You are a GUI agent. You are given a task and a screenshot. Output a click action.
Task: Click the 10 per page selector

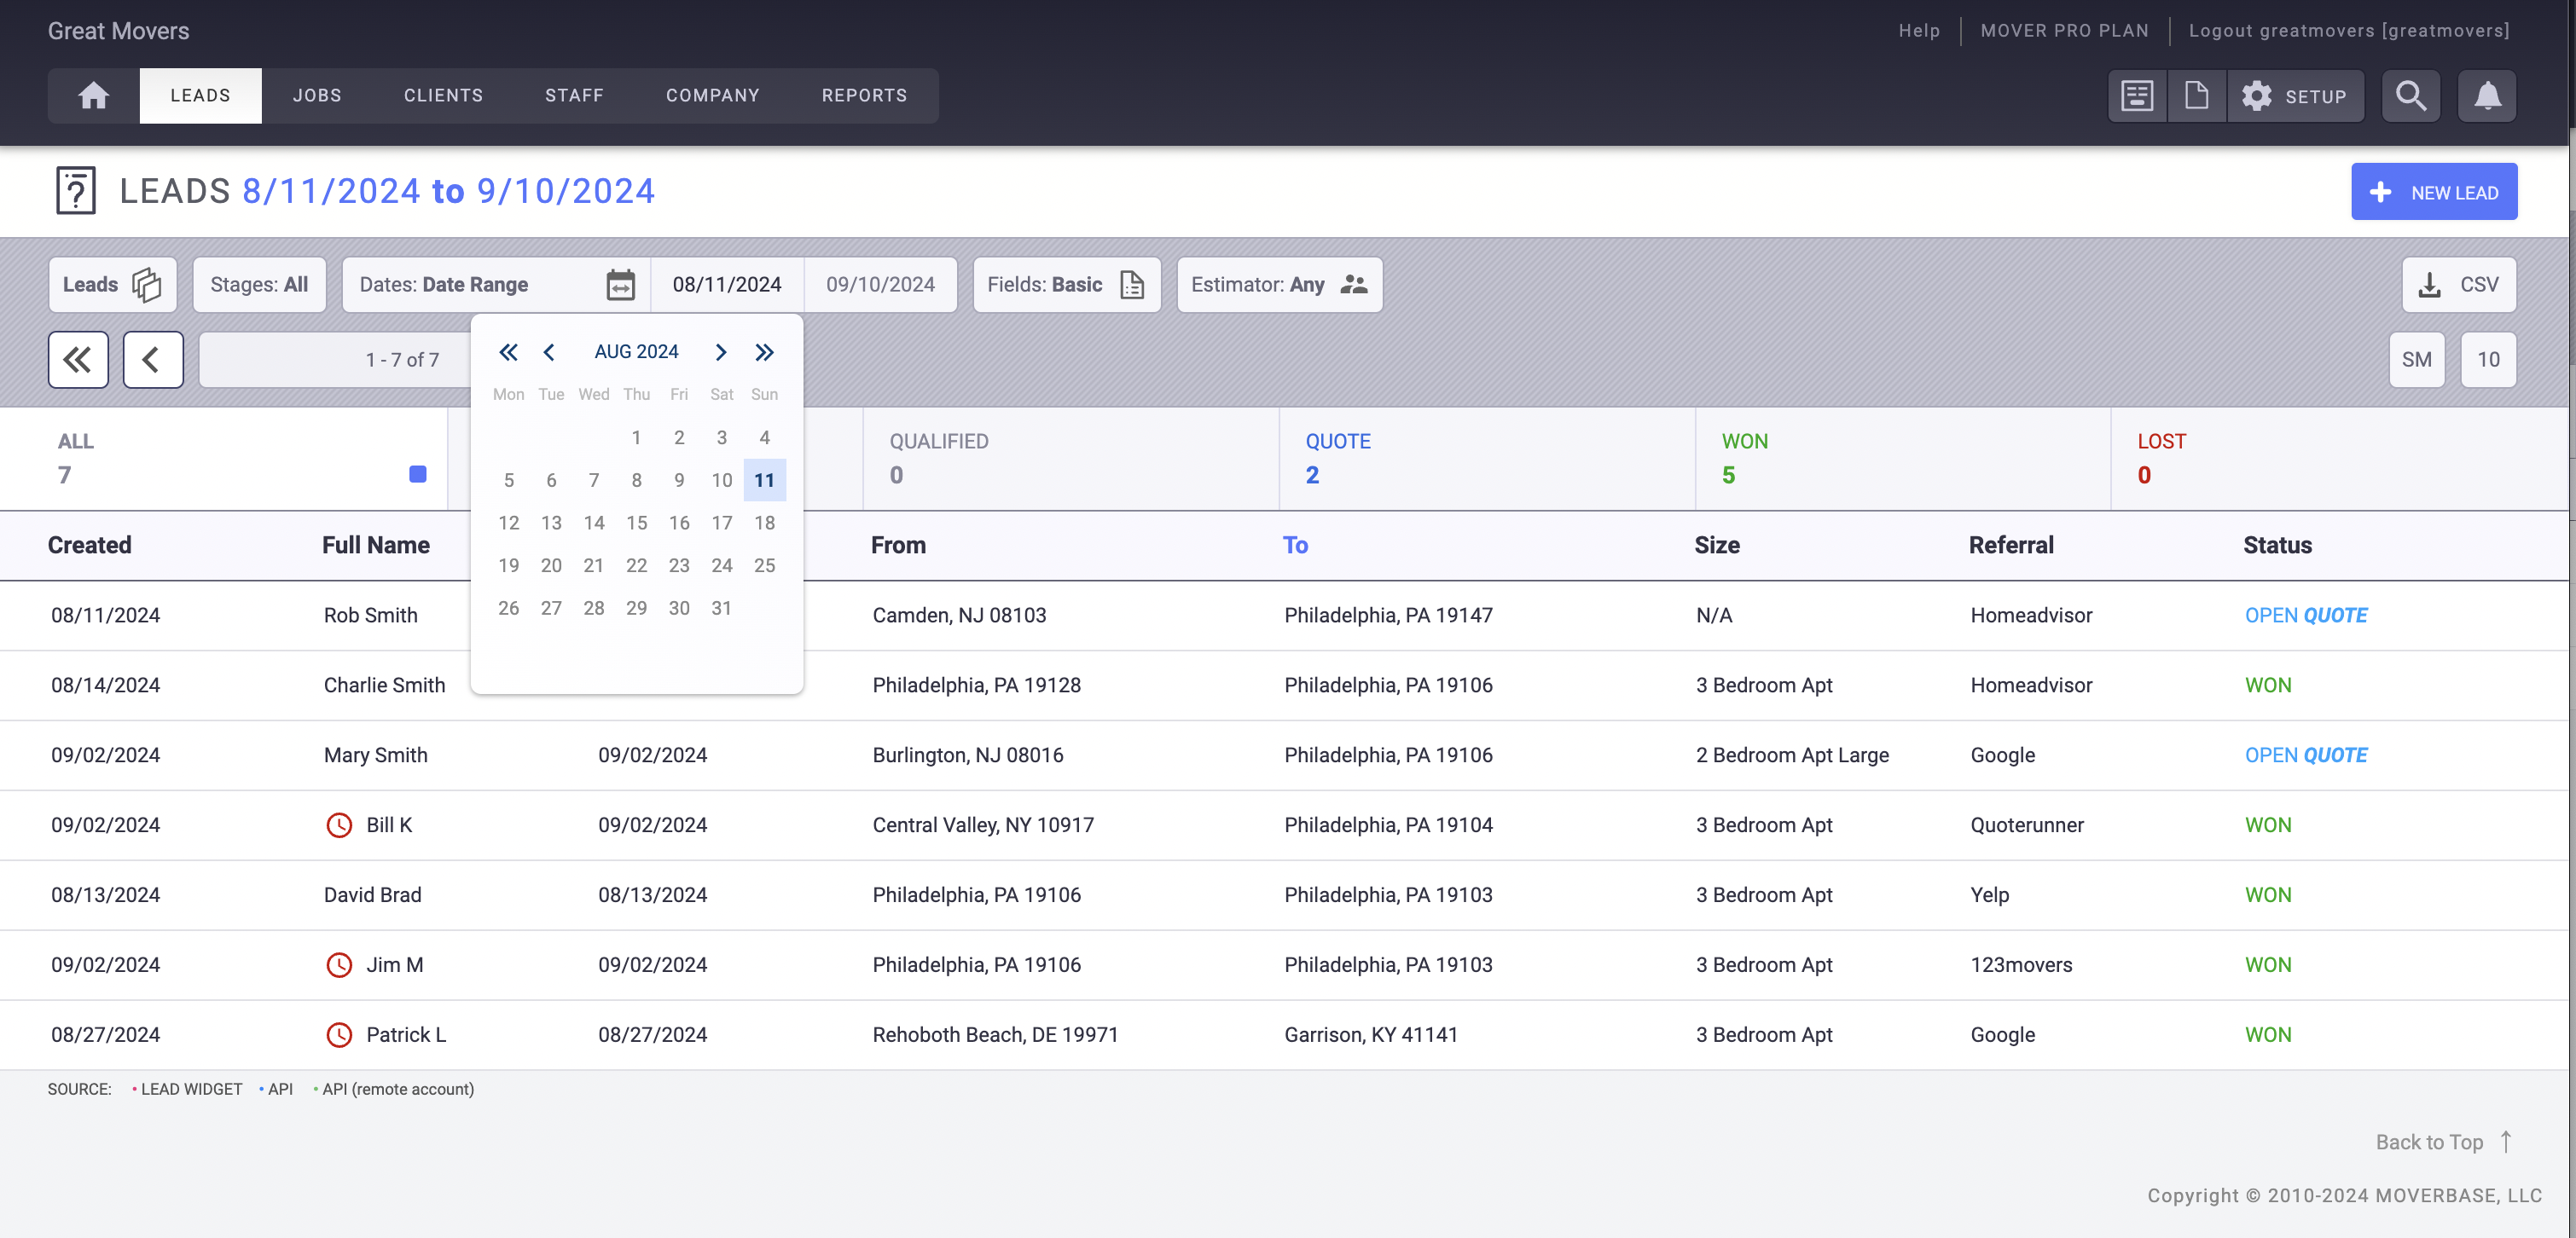(x=2488, y=360)
